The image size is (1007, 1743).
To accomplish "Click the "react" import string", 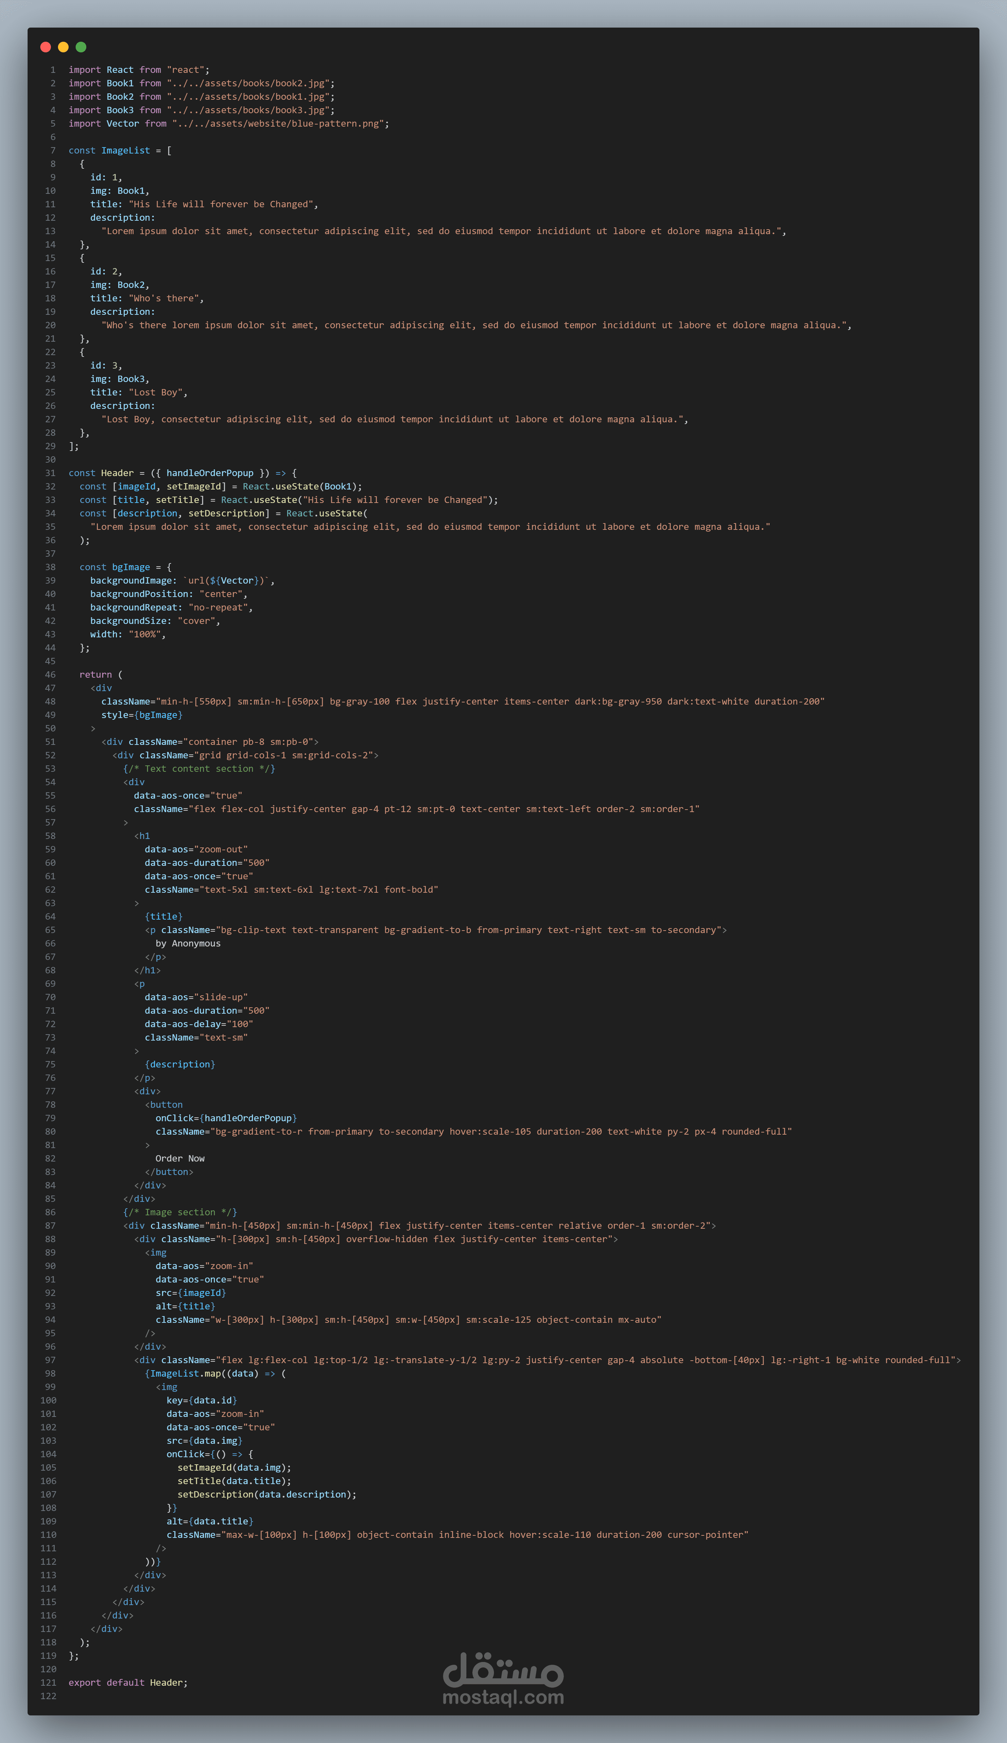I will 185,70.
